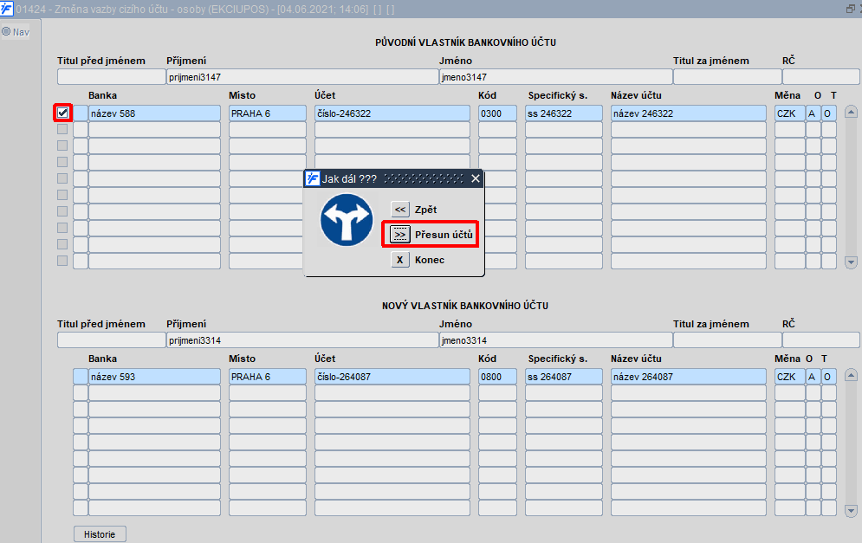Click the 0800 bank code field

tap(497, 377)
